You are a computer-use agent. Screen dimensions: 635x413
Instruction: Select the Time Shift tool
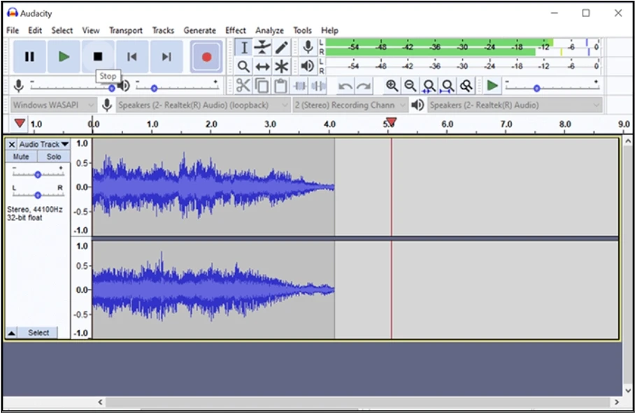click(x=262, y=66)
